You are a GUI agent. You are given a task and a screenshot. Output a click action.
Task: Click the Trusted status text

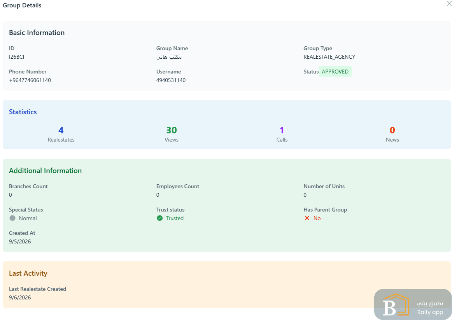175,218
